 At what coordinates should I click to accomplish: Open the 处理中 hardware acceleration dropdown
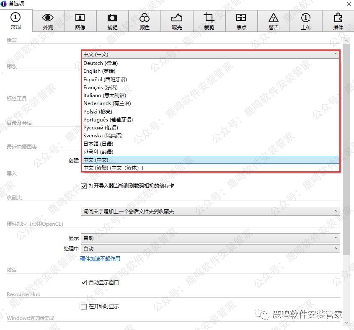tap(210, 248)
